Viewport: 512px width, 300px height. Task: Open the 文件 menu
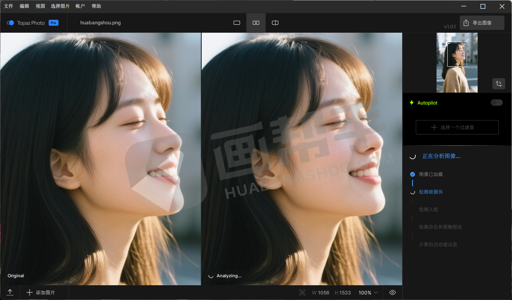(x=8, y=6)
